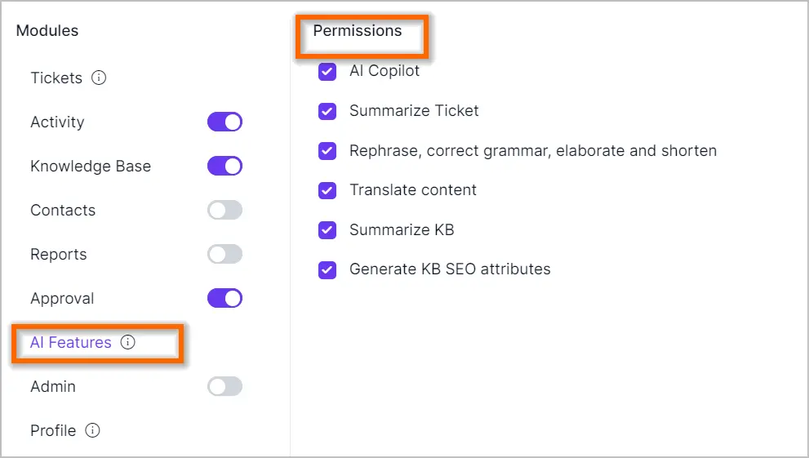This screenshot has height=458, width=809.
Task: Uncheck the Summarize KB permission
Action: click(327, 230)
